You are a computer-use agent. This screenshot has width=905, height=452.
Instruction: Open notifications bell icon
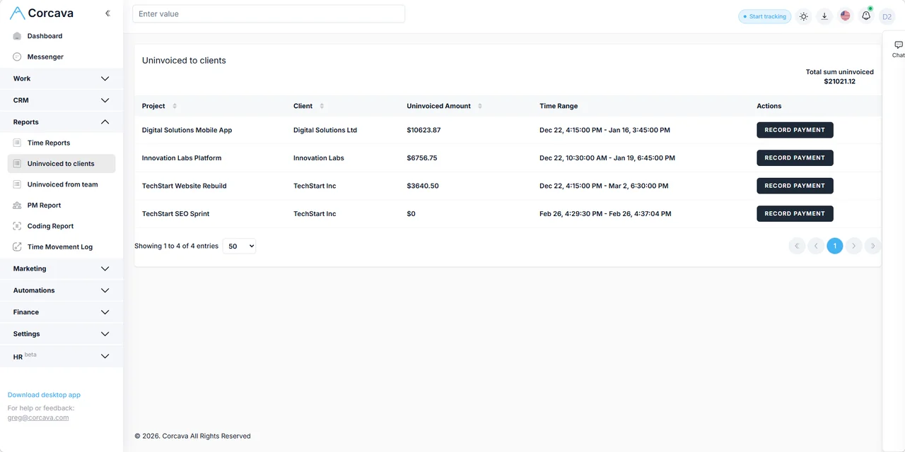[866, 16]
